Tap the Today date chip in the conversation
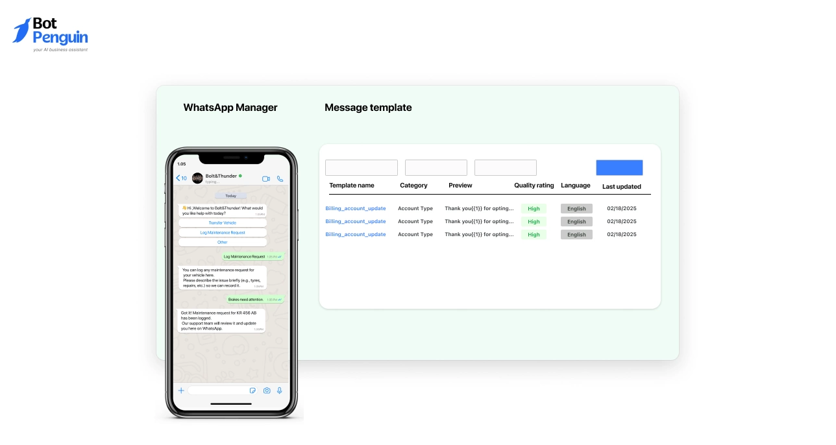The image size is (836, 445). point(230,196)
